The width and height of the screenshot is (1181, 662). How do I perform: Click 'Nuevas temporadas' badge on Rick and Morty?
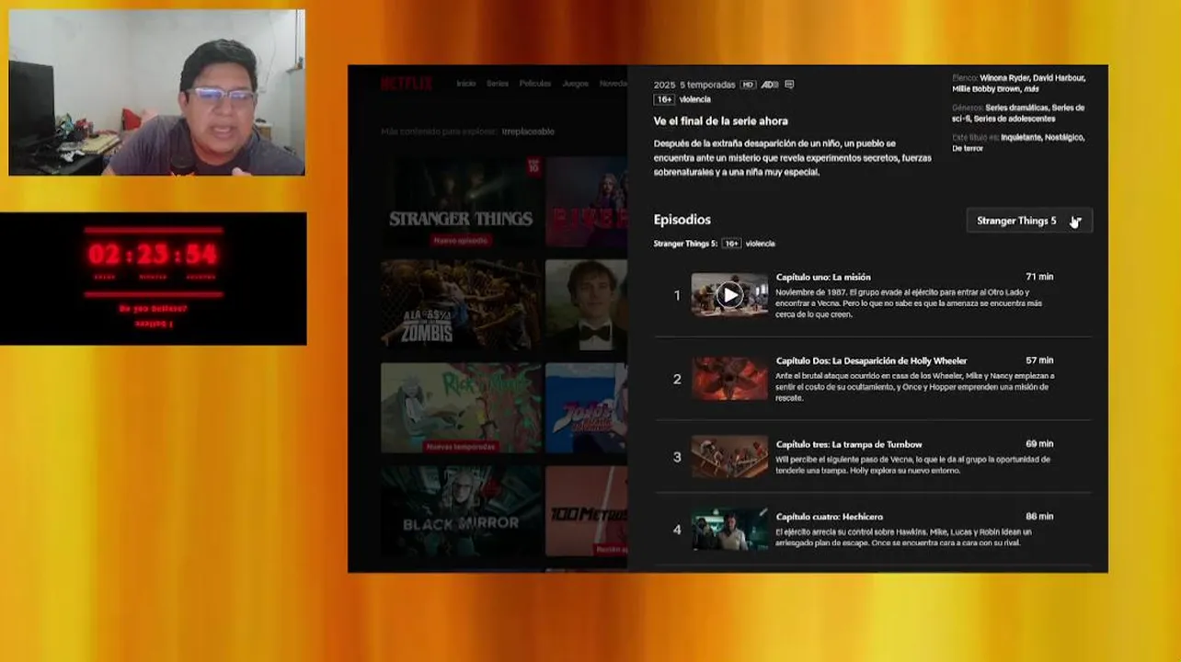click(x=461, y=447)
